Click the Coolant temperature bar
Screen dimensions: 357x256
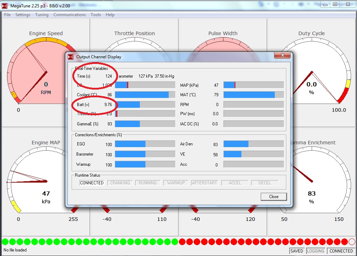145,95
